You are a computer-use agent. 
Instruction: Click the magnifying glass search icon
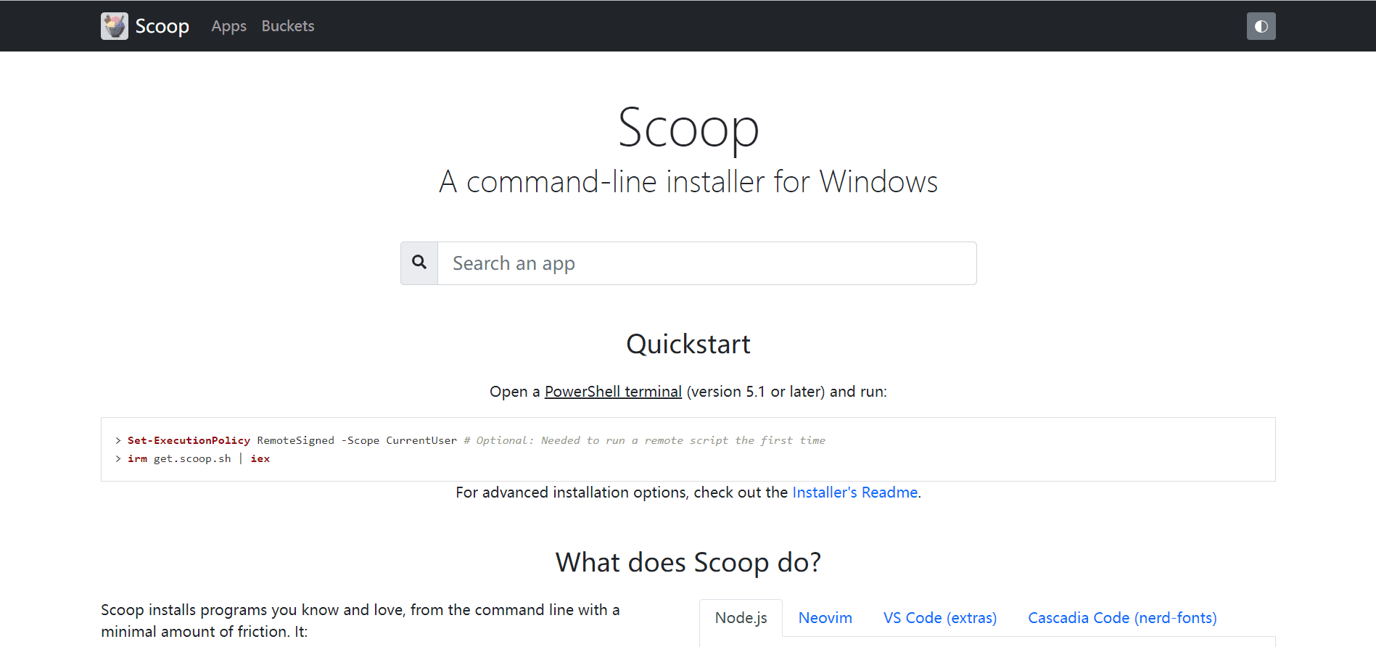[x=419, y=263]
